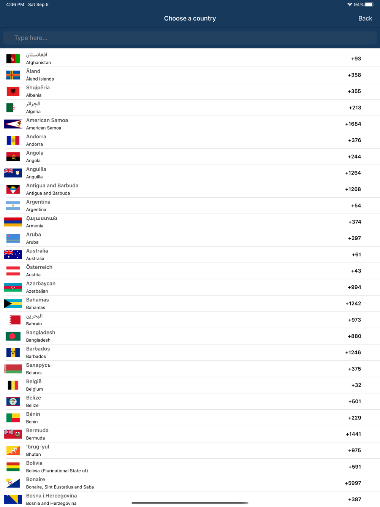This screenshot has height=507, width=380.
Task: Tap the Argentina flag icon
Action: [x=13, y=206]
